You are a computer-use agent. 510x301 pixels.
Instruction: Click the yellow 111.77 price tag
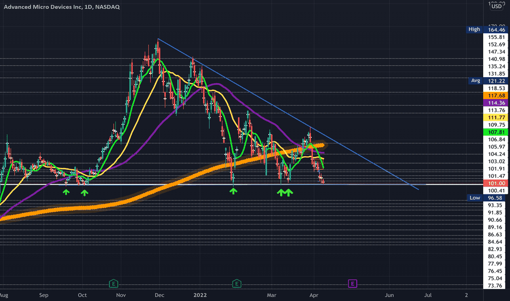pos(496,118)
